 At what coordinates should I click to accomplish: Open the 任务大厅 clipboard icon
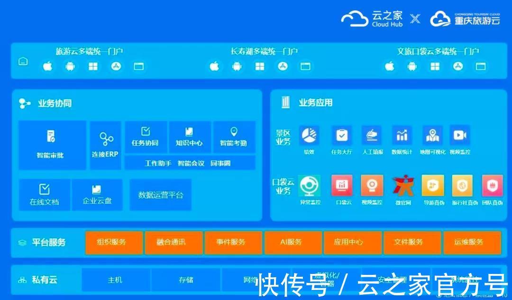point(342,135)
